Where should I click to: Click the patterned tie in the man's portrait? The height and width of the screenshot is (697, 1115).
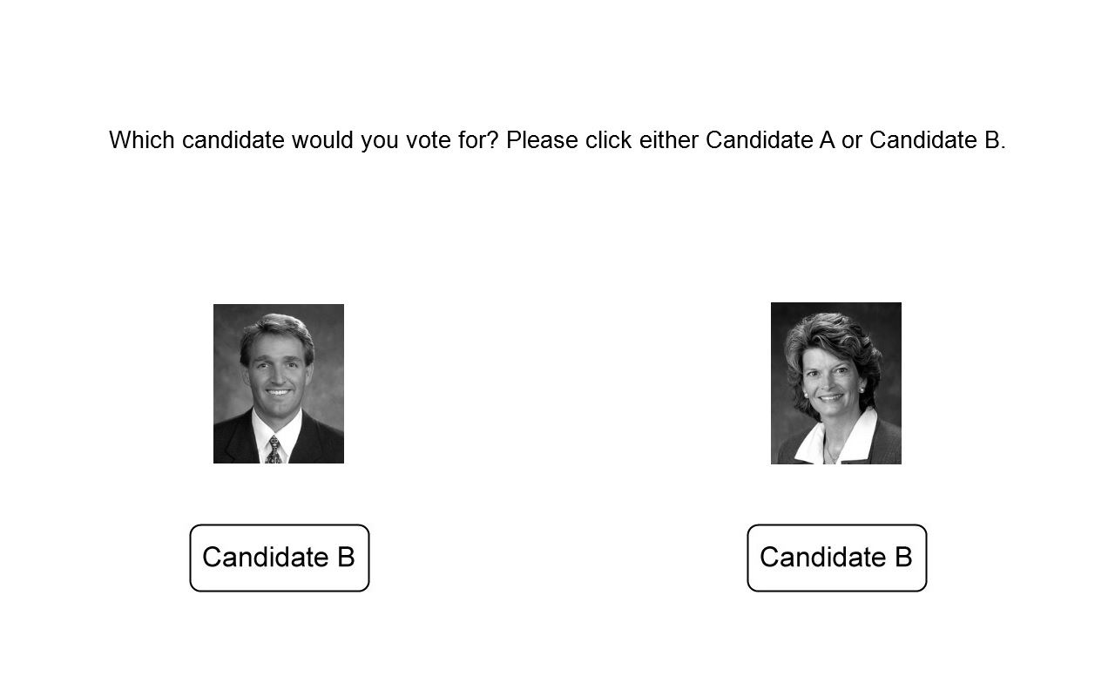coord(274,450)
